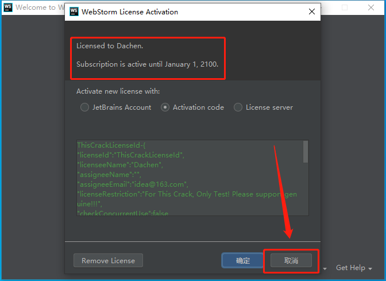Click the "assigneeEmail":"idea@163.com" line
The image size is (386, 281).
pyautogui.click(x=133, y=184)
